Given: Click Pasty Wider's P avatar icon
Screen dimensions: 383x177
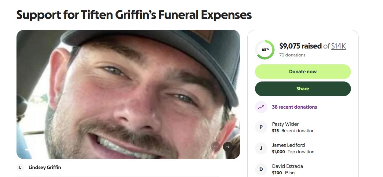Looking at the screenshot, I should tap(261, 127).
